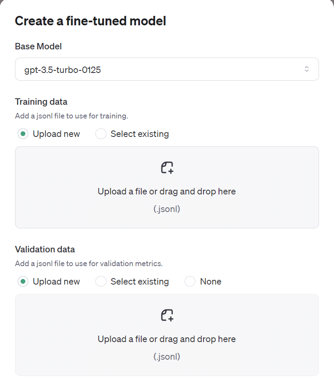Choose 'Select existing' radio for Validation data
Image resolution: width=334 pixels, height=388 pixels.
pos(101,282)
